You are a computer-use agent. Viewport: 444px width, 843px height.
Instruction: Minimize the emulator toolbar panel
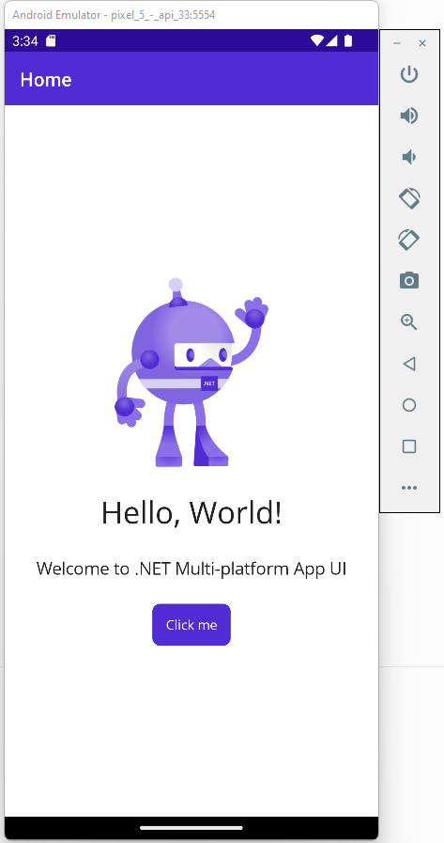397,43
